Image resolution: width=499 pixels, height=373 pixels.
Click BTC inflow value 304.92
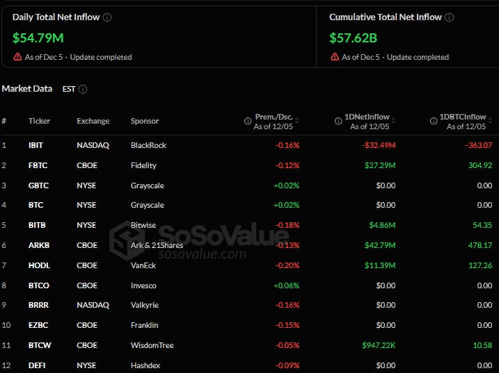(480, 165)
